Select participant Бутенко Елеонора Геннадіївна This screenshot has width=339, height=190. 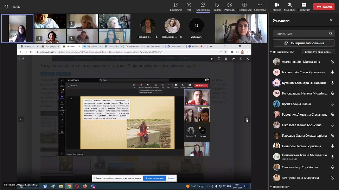(303, 83)
